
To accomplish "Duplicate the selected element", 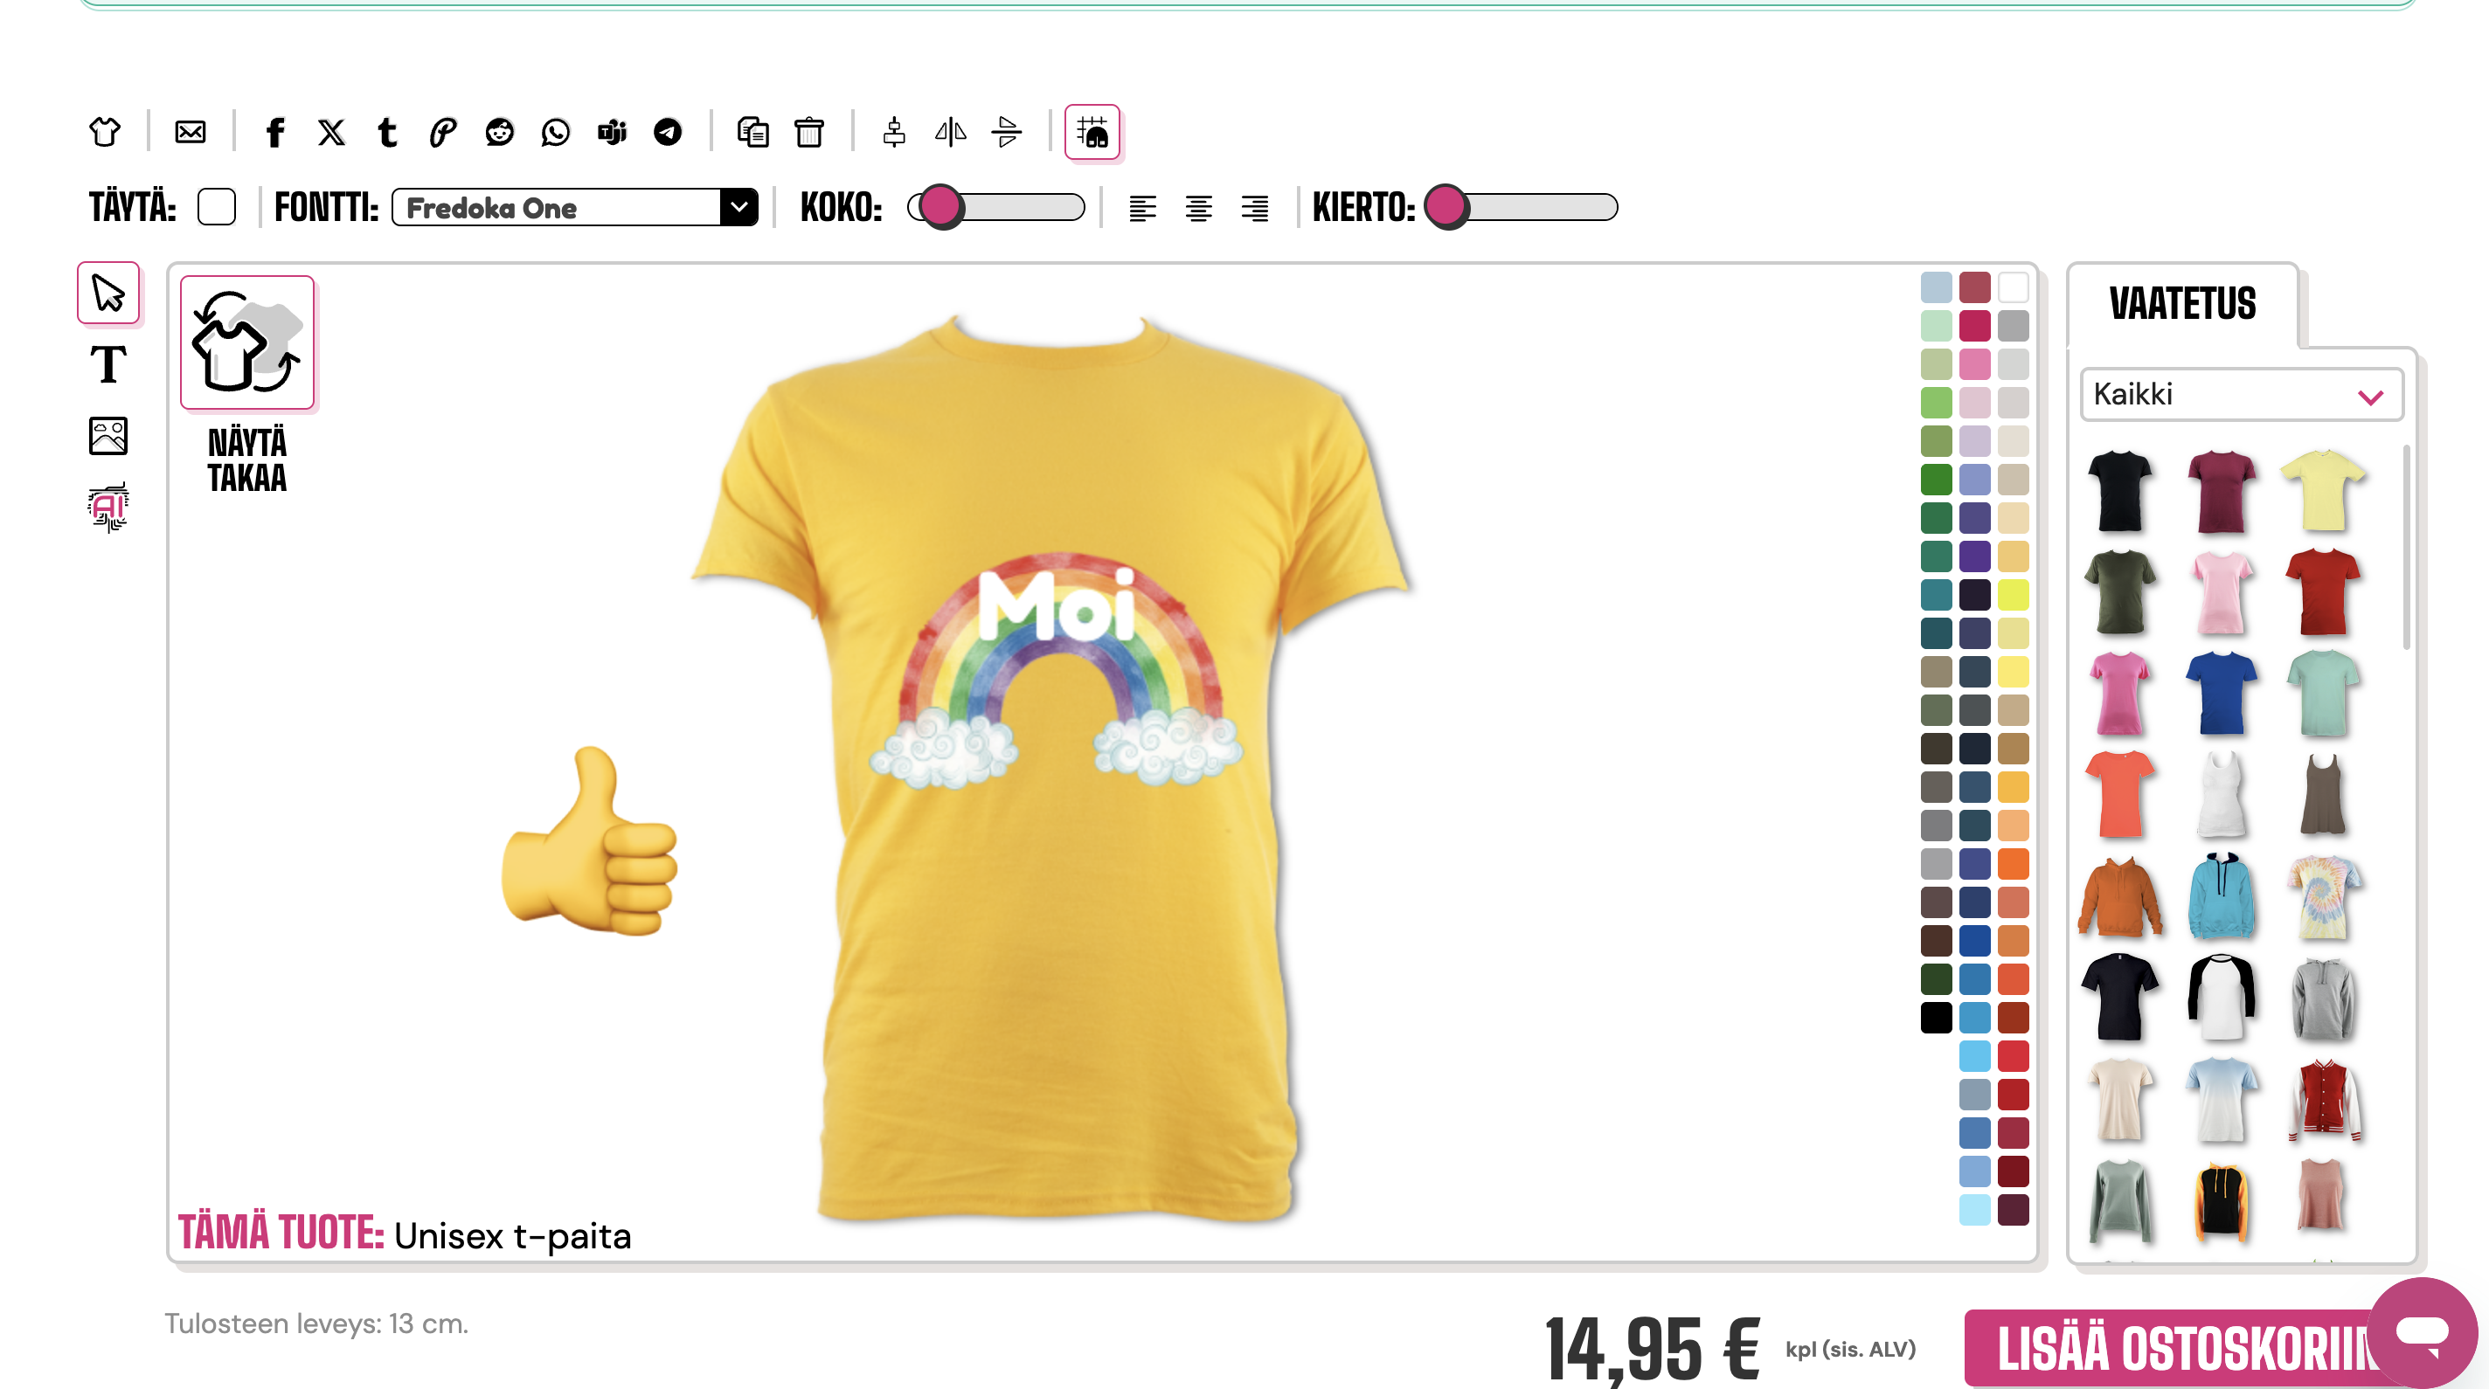I will (x=752, y=131).
